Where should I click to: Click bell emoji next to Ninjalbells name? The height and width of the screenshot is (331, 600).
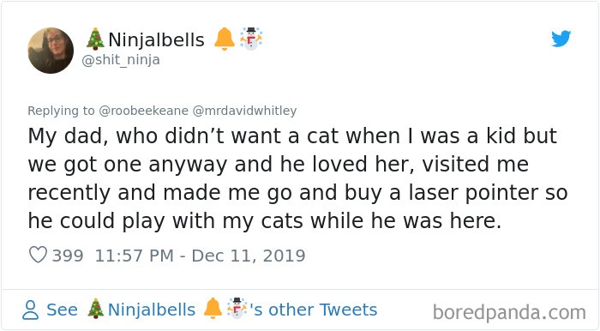tap(224, 39)
